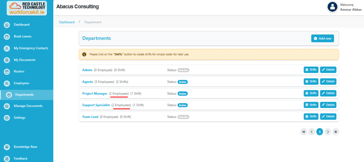Image resolution: width=364 pixels, height=162 pixels.
Task: Click the Dashboard breadcrumb link
Action: coord(67,22)
